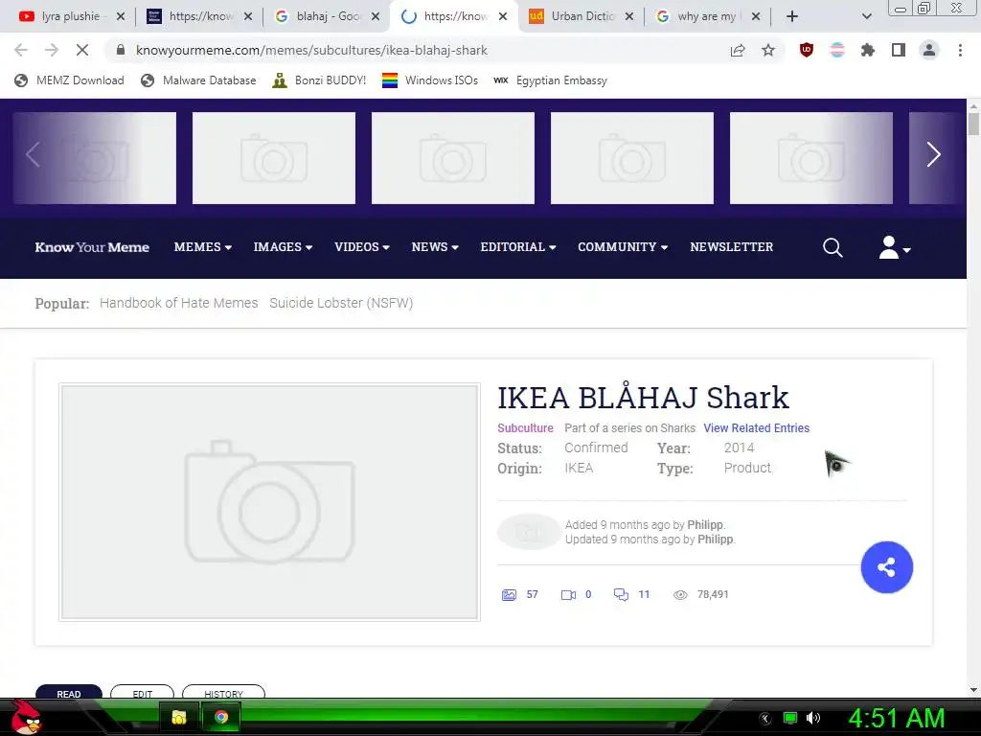This screenshot has height=736, width=981.
Task: Open the Malware Database bookmark
Action: point(198,80)
